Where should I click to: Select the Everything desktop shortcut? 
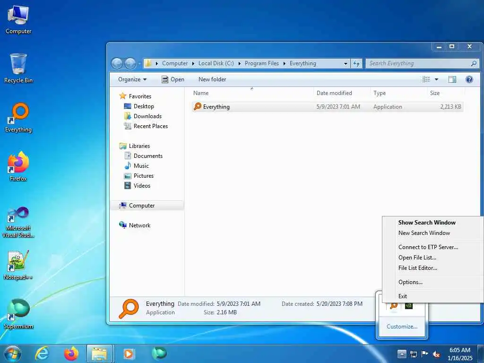[x=18, y=118]
